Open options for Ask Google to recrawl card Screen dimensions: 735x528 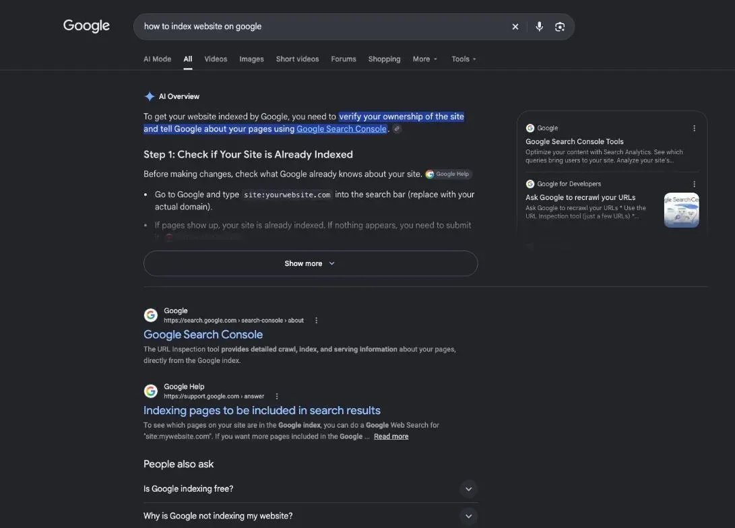694,184
